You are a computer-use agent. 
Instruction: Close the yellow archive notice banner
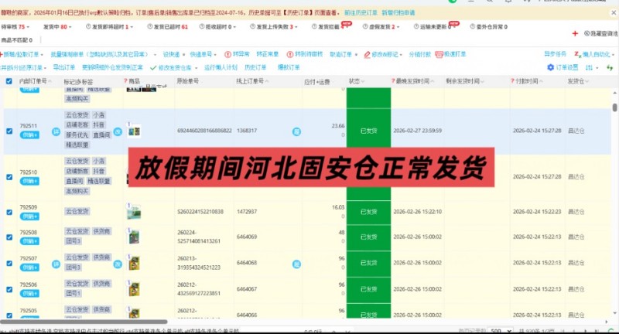click(x=614, y=12)
